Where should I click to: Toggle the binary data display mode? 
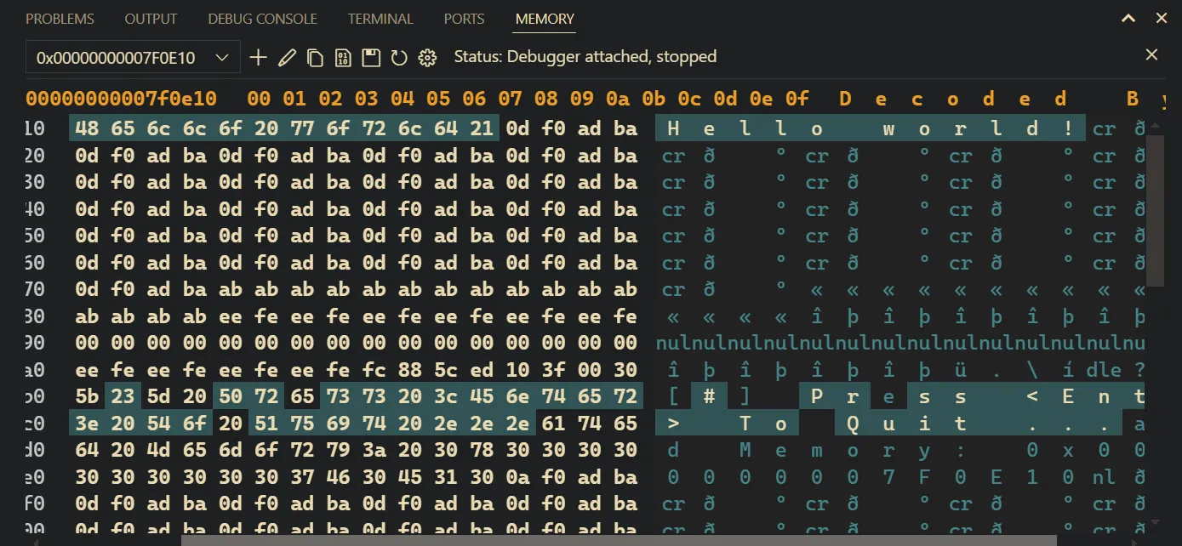click(x=342, y=57)
